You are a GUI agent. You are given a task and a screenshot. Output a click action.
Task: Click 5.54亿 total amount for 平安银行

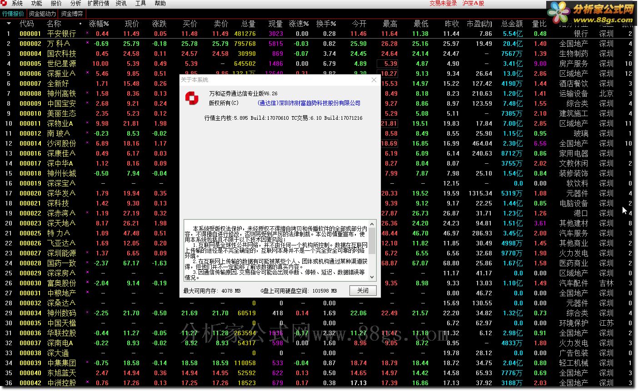(x=513, y=34)
